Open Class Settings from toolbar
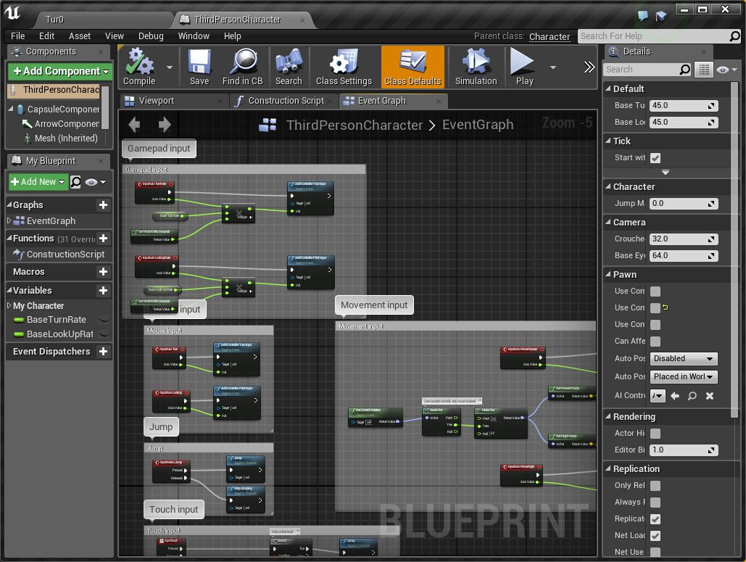This screenshot has height=562, width=746. (344, 67)
